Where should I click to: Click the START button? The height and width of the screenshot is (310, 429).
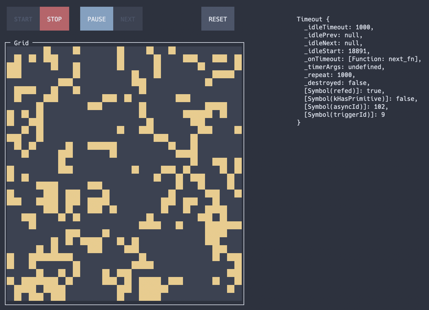point(23,19)
